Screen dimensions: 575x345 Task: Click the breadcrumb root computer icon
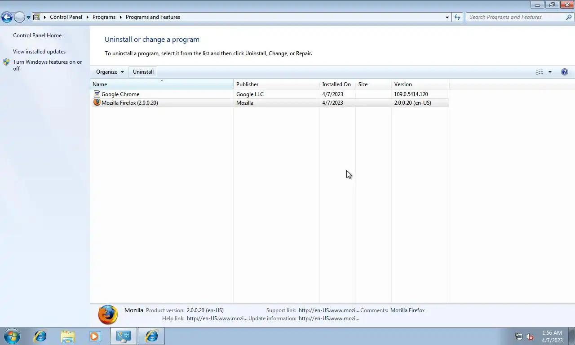37,17
